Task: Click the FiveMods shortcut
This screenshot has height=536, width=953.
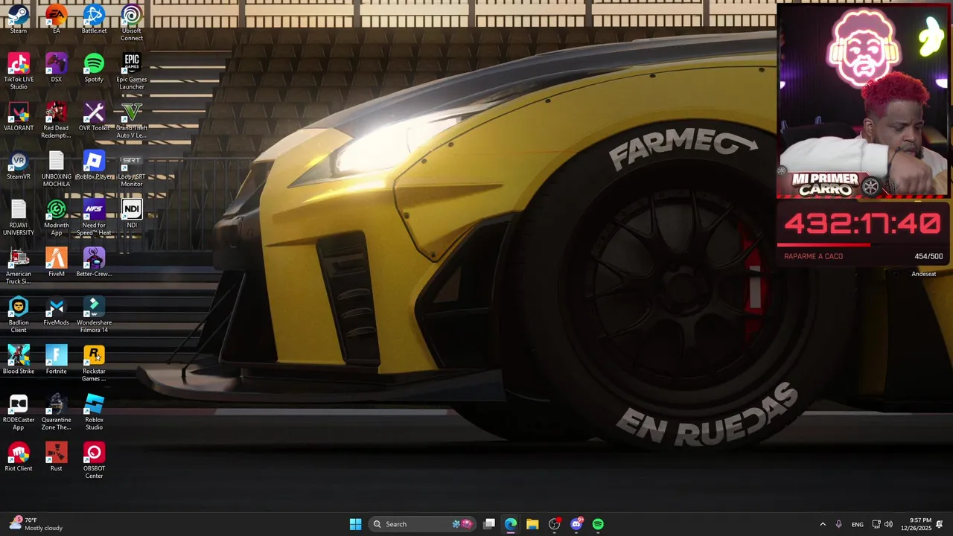Action: tap(57, 311)
